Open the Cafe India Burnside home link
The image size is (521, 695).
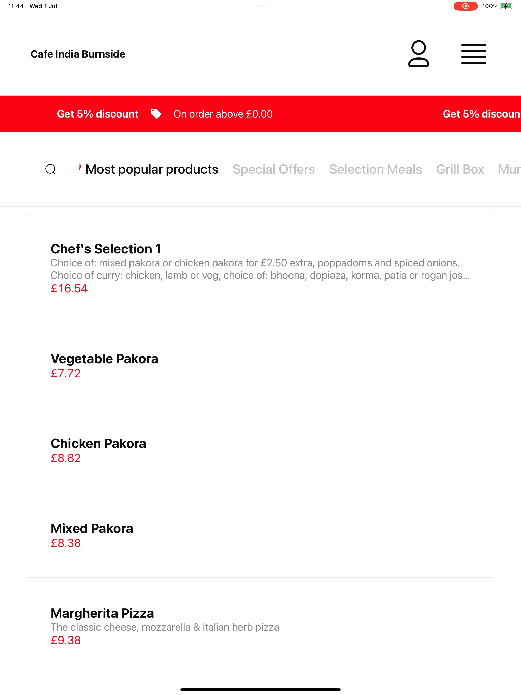(x=78, y=54)
